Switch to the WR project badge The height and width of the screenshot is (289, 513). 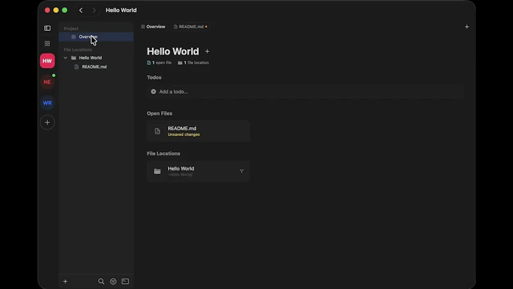[47, 103]
